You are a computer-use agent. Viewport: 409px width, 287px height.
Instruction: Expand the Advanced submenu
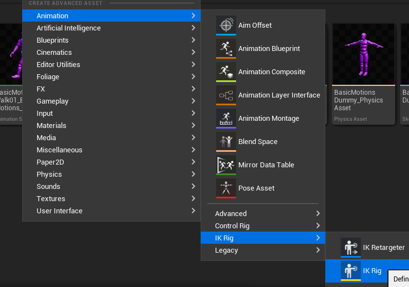[x=231, y=214]
